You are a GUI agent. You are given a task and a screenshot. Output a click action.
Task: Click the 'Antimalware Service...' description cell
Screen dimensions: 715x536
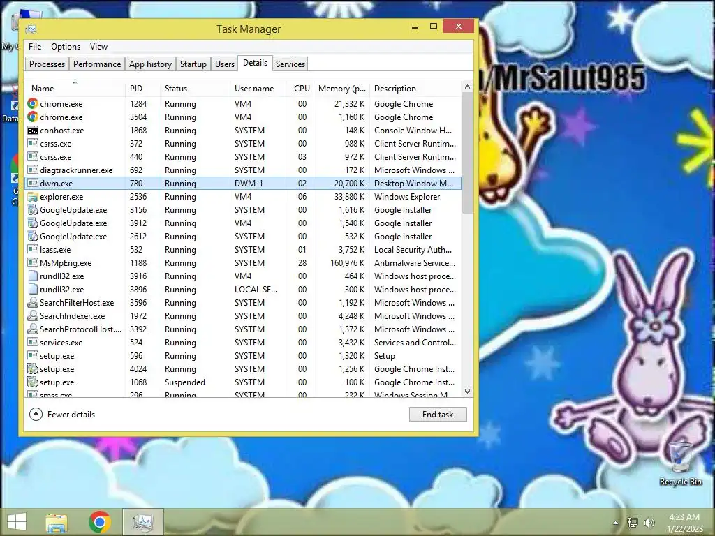[x=415, y=263]
